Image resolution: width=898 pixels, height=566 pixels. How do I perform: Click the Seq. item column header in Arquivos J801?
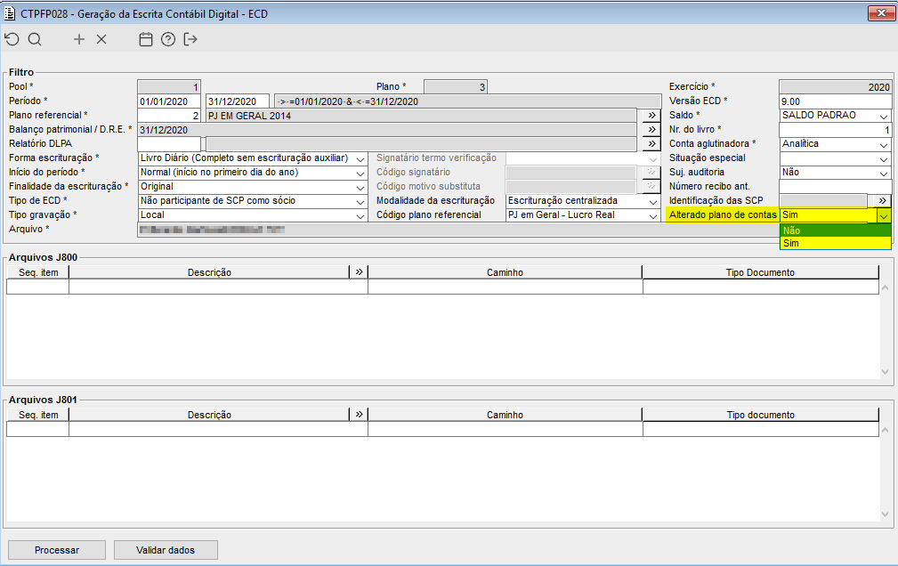click(x=37, y=414)
